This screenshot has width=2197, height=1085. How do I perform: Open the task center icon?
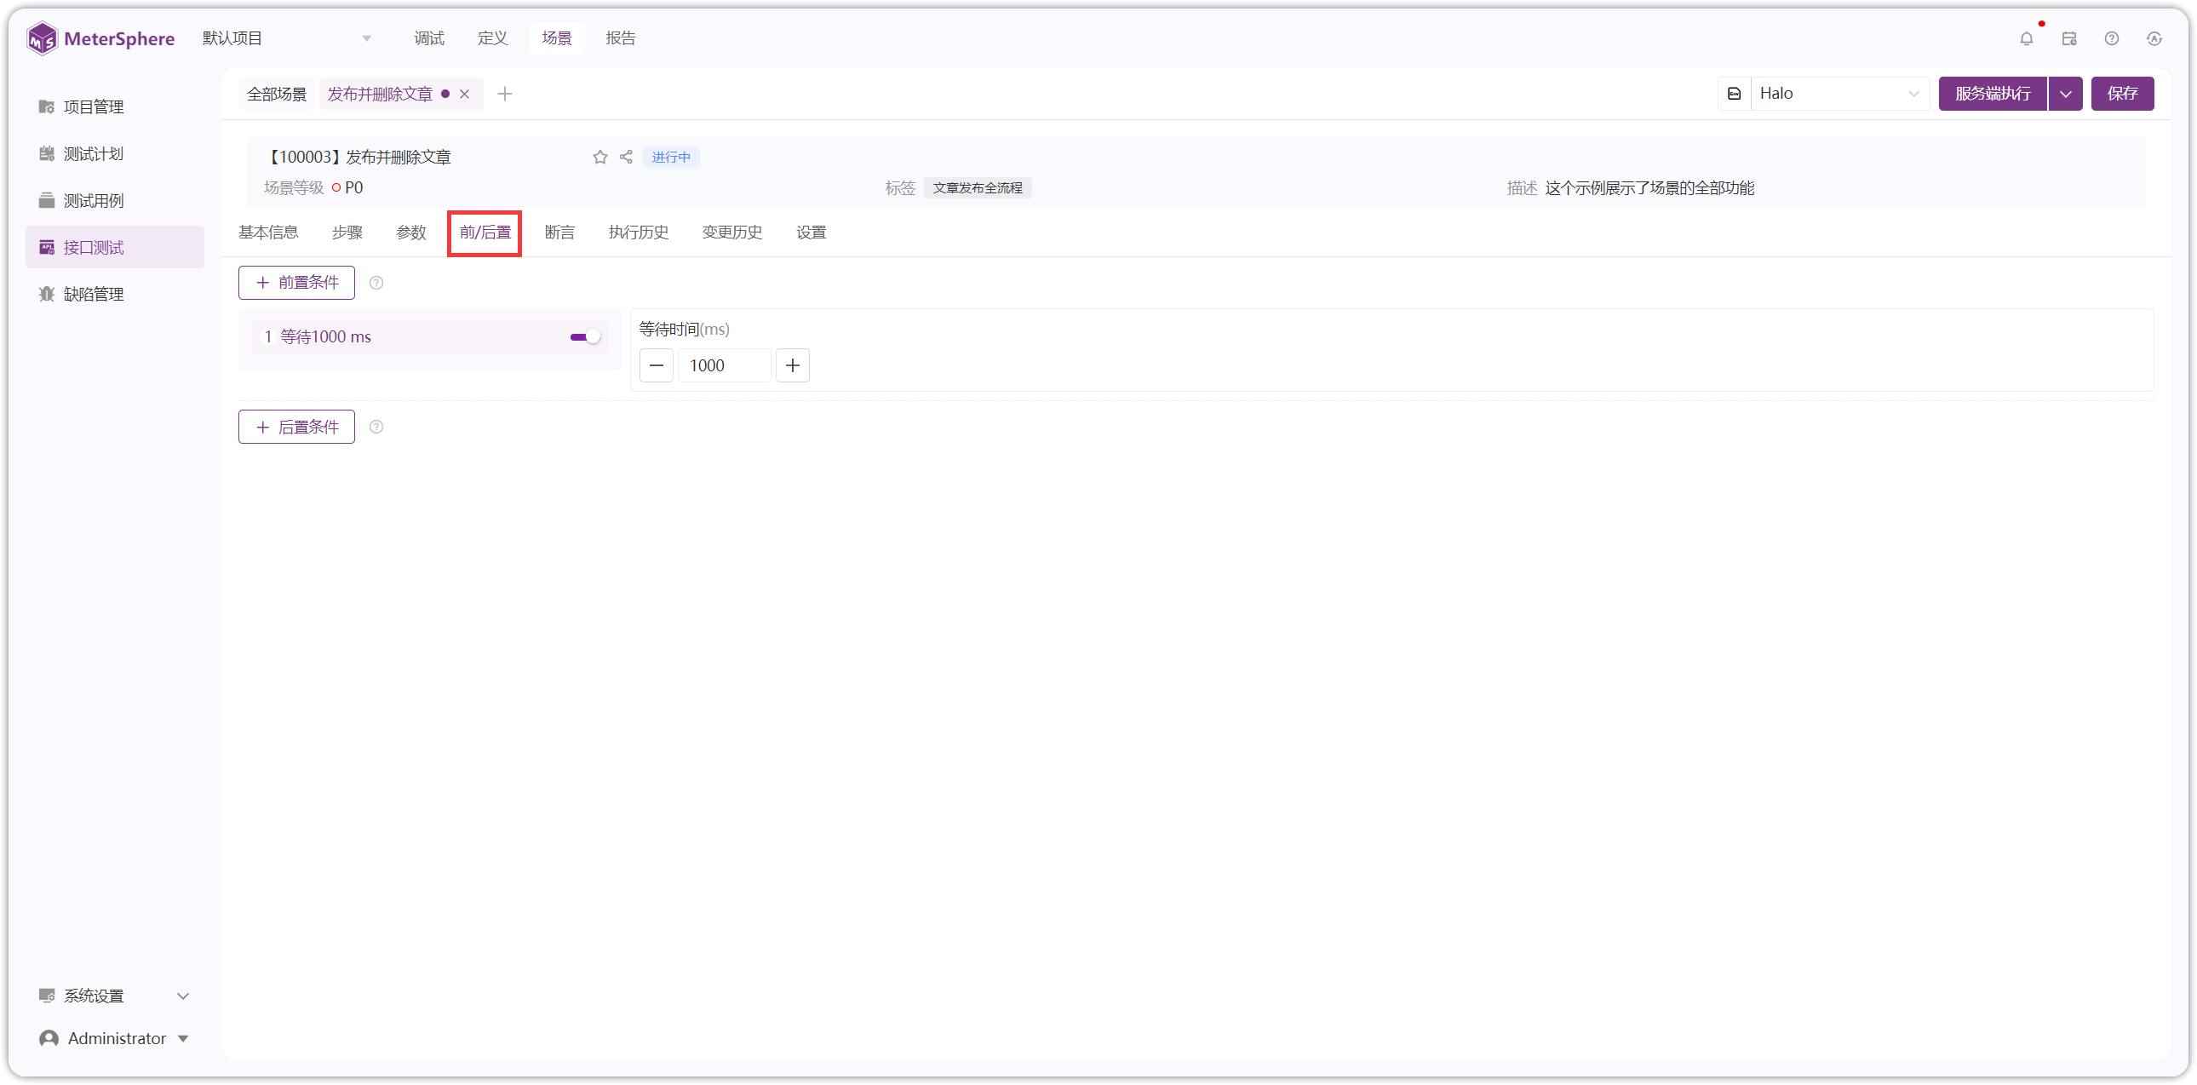[2069, 38]
